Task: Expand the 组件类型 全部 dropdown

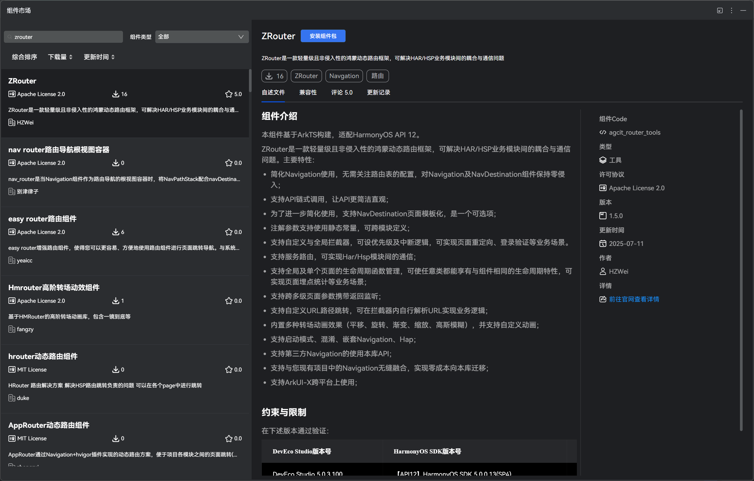Action: coord(202,37)
